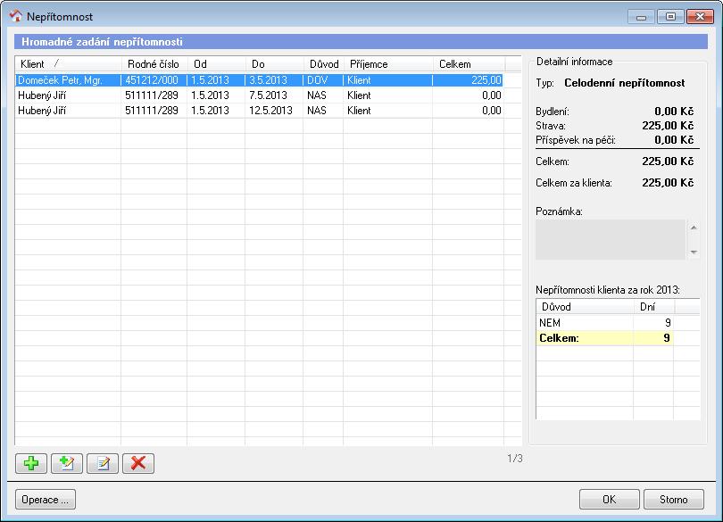Sort by Rodné číslo column header
723x522 pixels.
click(x=154, y=64)
